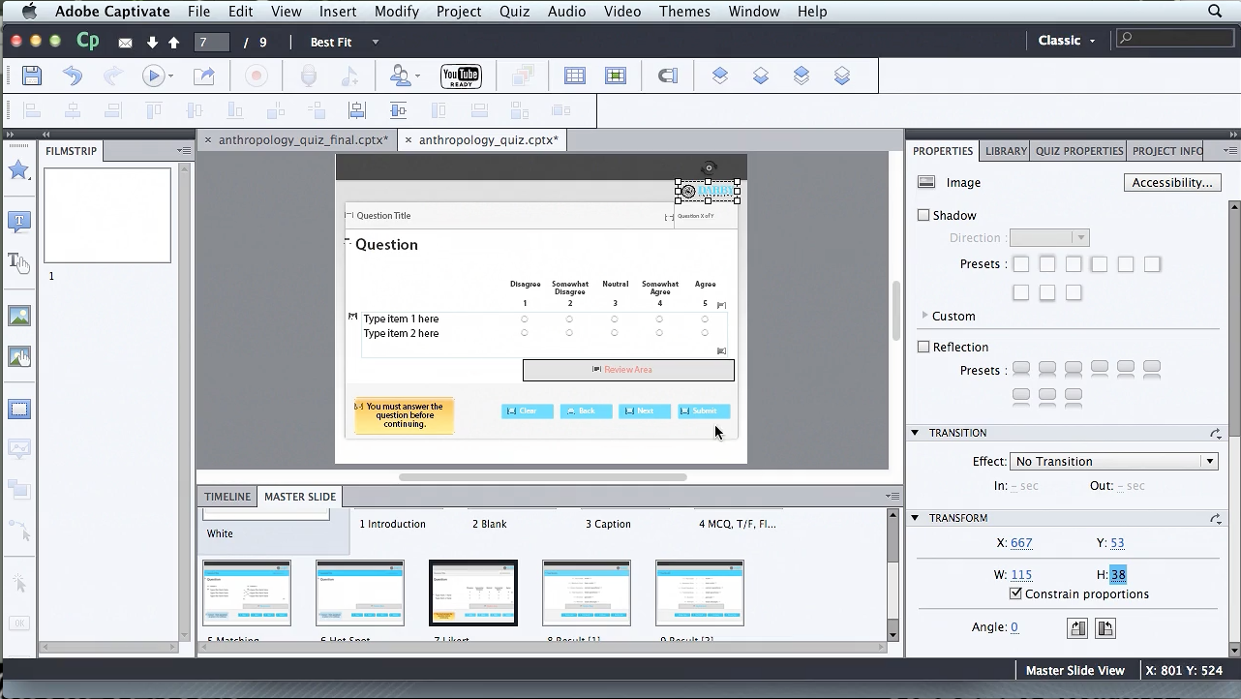Viewport: 1241px width, 699px height.
Task: Open the Quiz menu
Action: click(x=514, y=12)
